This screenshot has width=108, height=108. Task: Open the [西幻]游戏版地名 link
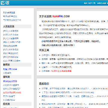(10, 57)
